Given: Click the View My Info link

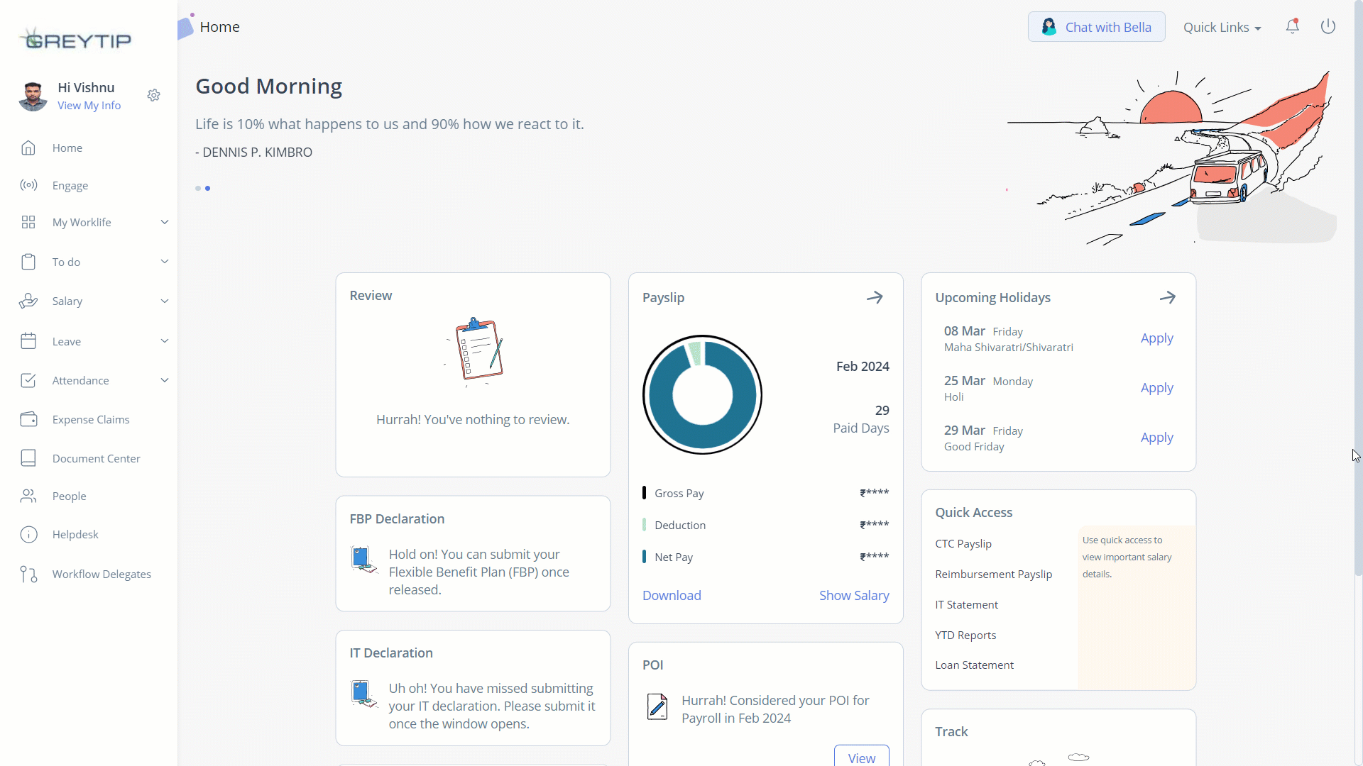Looking at the screenshot, I should tap(89, 105).
